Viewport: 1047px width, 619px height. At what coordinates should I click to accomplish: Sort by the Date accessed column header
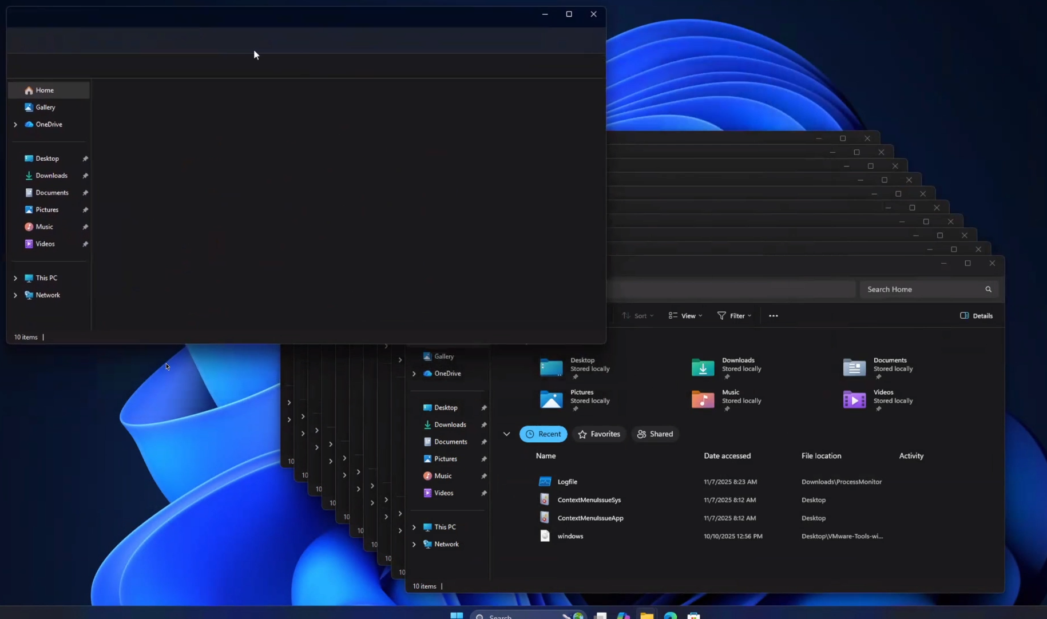[727, 456]
